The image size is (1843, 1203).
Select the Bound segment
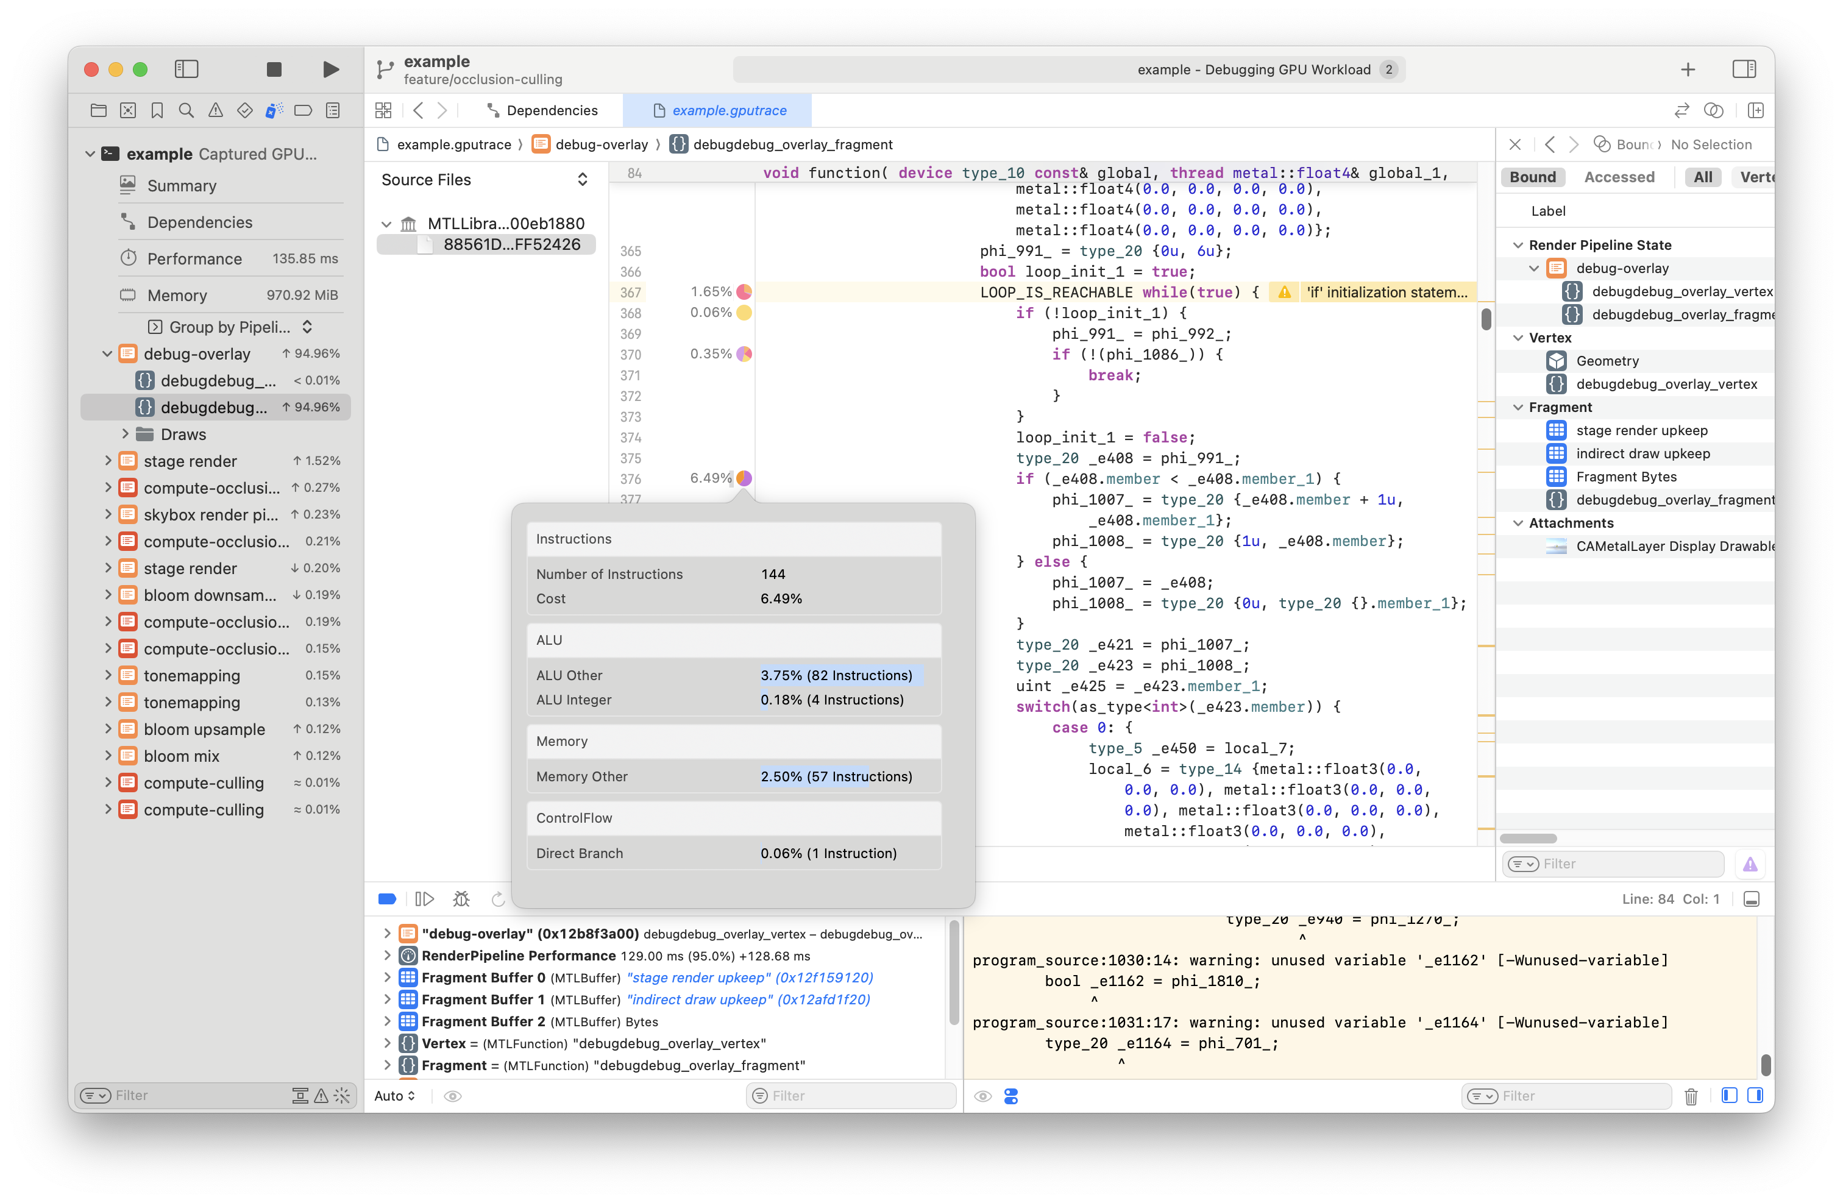coord(1532,177)
